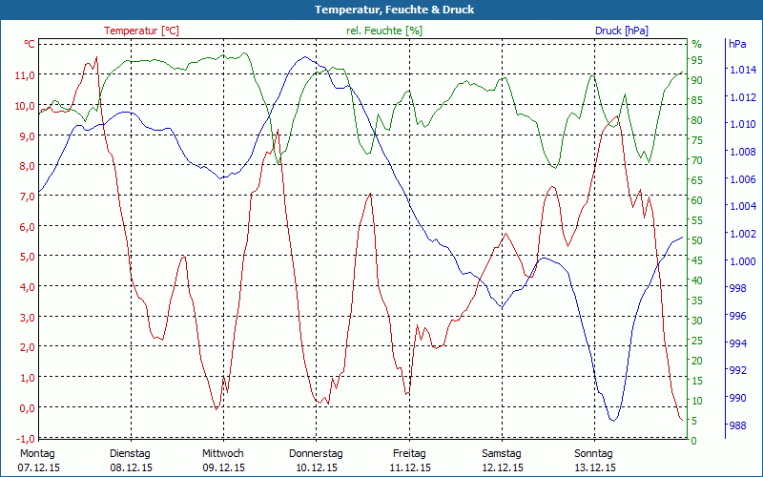This screenshot has width=763, height=477.
Task: Click the '1.006' pressure axis value
Action: pos(743,179)
